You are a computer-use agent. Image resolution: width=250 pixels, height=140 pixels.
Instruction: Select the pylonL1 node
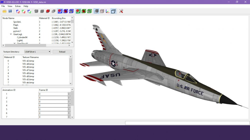coord(17,31)
